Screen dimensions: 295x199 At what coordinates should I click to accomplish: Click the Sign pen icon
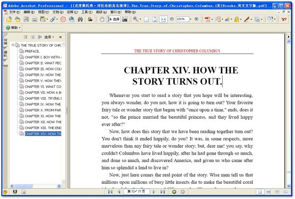point(247,19)
